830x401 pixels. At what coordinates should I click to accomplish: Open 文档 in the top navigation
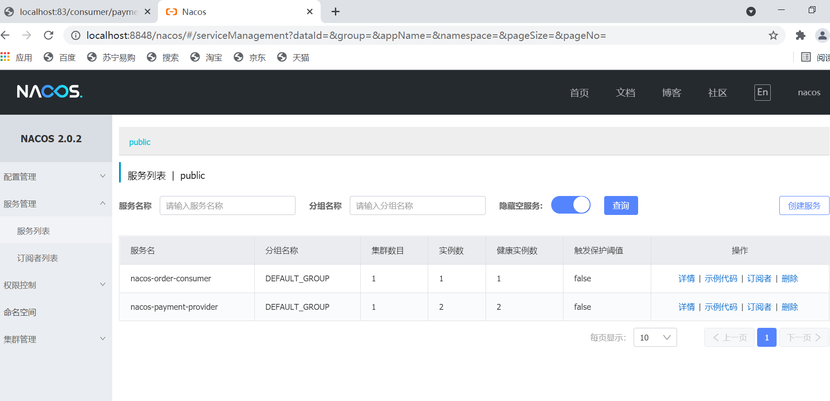coord(625,93)
